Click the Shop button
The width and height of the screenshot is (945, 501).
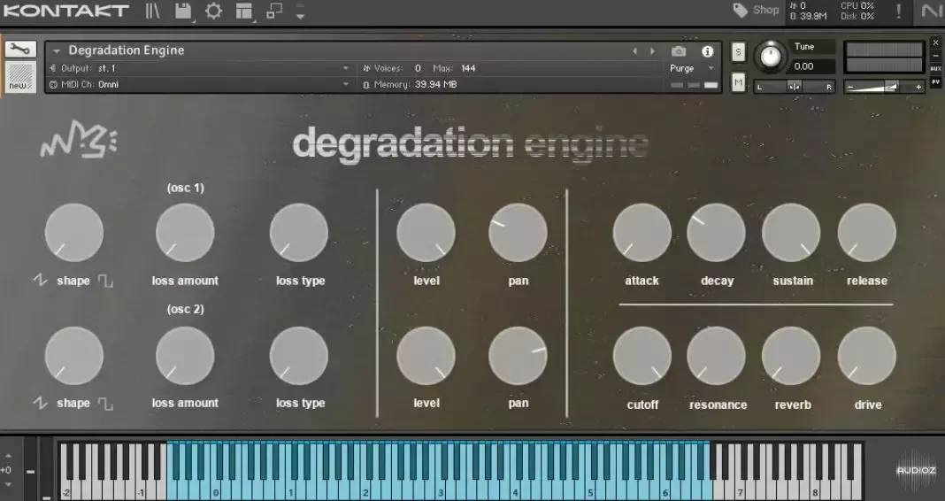(765, 11)
